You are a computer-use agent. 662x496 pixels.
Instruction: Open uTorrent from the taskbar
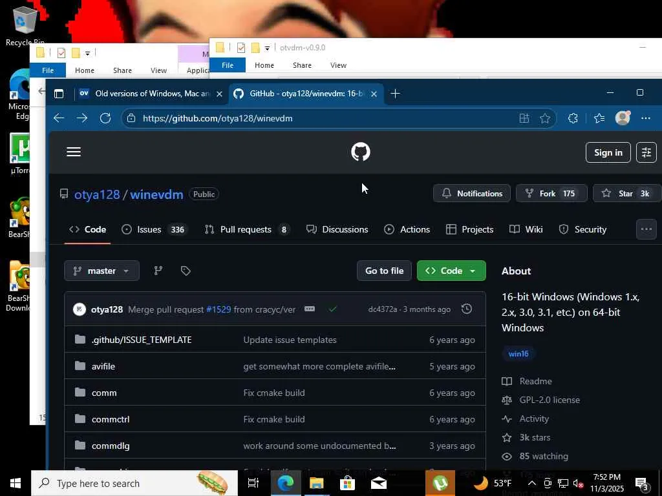[x=440, y=483]
